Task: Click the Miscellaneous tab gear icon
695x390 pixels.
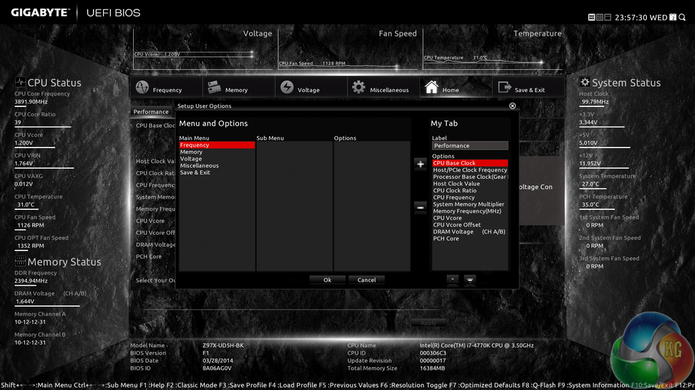Action: 358,87
